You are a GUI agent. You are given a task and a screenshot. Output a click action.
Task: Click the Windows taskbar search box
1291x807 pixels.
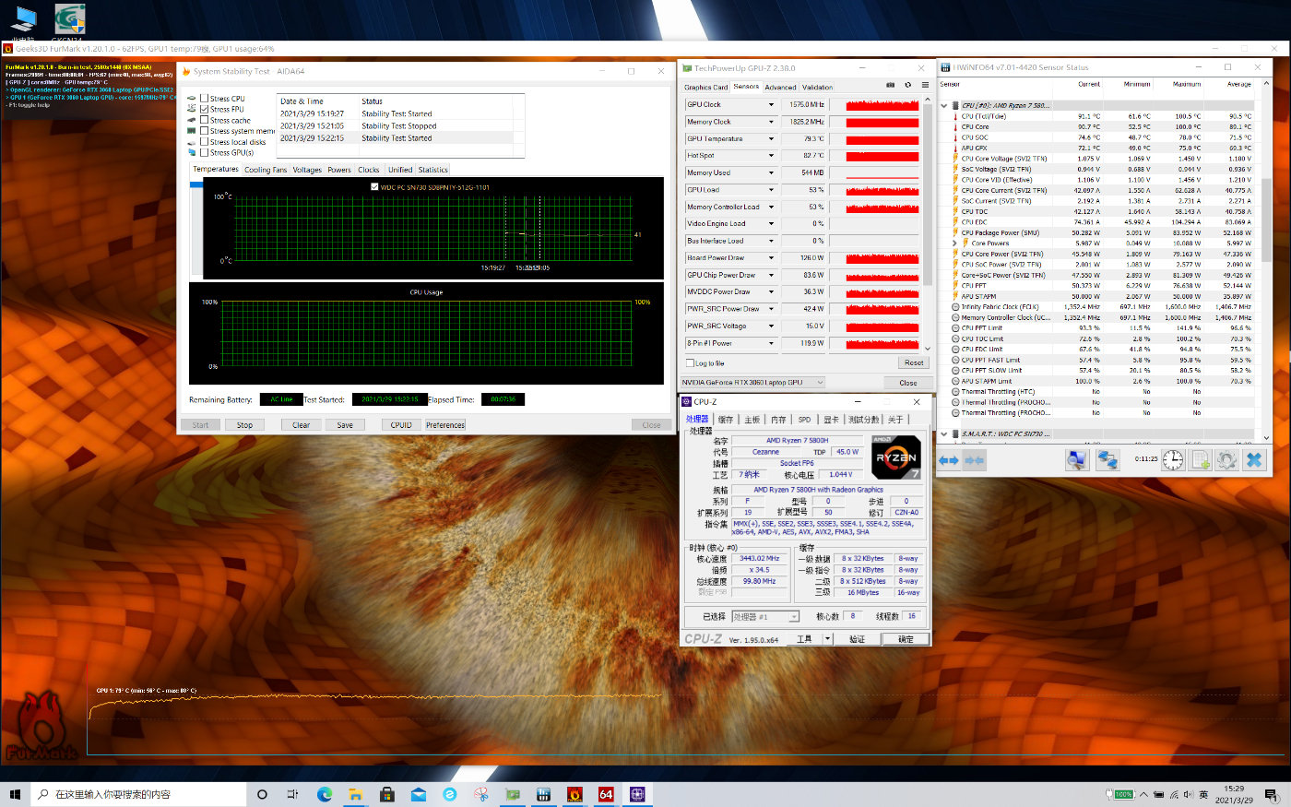click(x=138, y=794)
